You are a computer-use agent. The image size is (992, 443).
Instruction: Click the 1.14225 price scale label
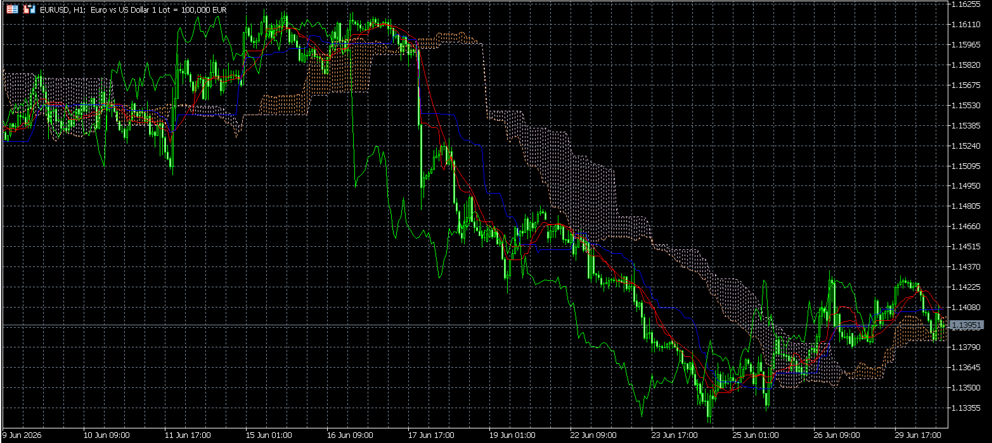click(967, 287)
